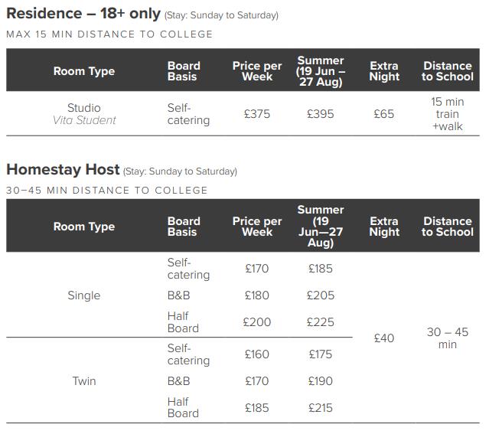
Task: Click the "15 min train +walk" distance cell
Action: (x=448, y=114)
